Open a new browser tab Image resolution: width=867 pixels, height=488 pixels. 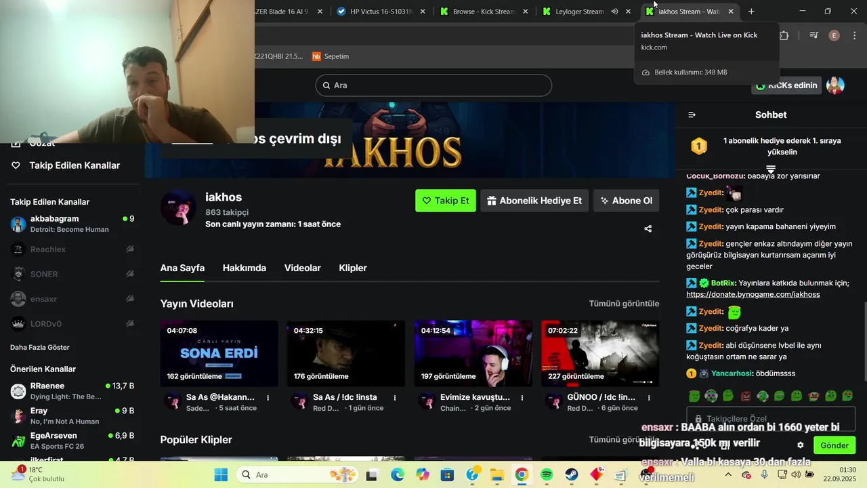(751, 12)
